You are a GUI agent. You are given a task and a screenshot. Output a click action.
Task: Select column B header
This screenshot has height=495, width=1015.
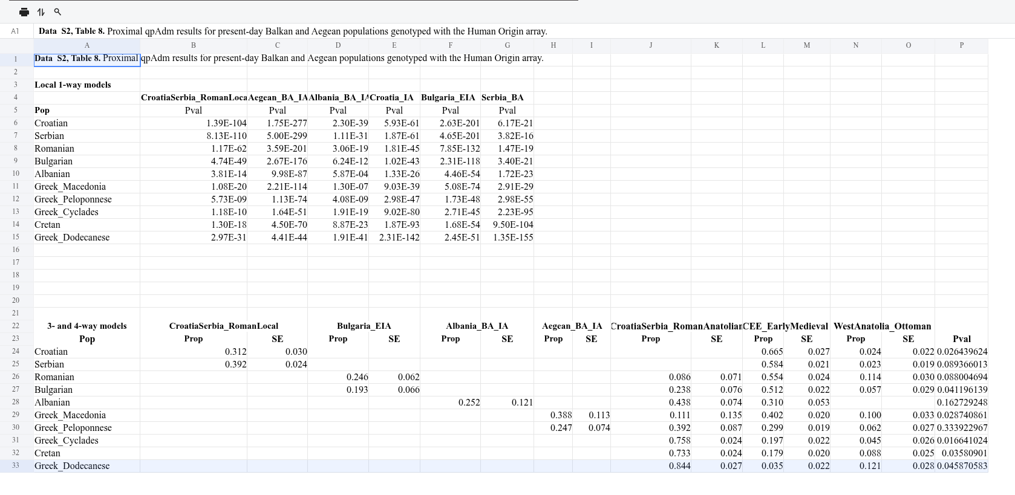194,45
